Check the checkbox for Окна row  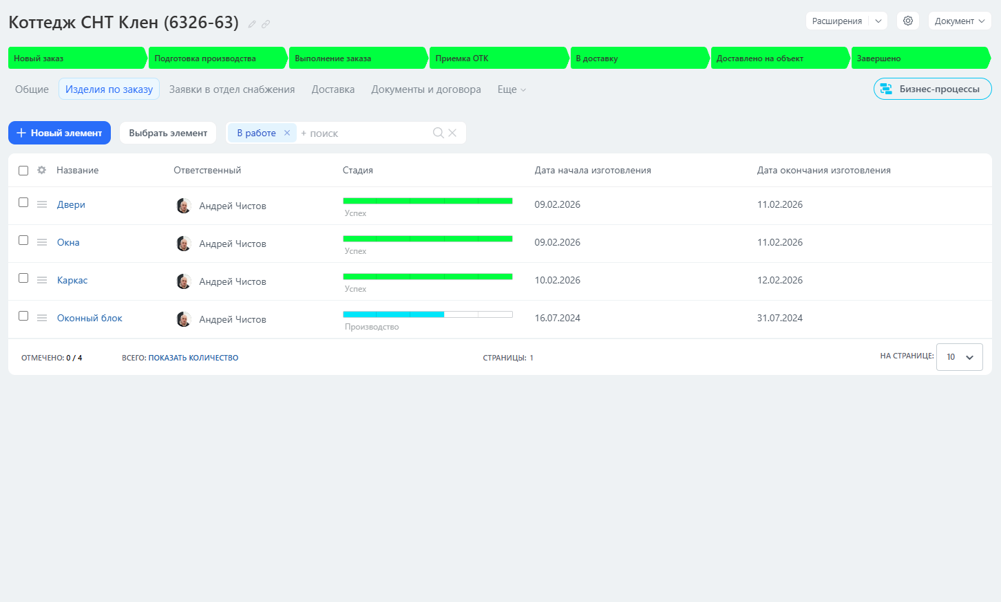(x=23, y=240)
